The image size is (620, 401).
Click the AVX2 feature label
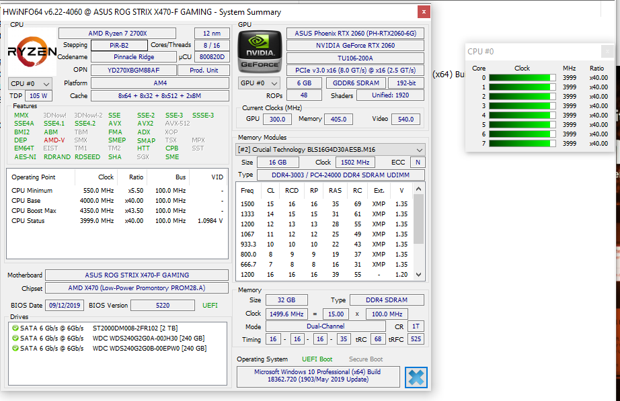tap(145, 124)
